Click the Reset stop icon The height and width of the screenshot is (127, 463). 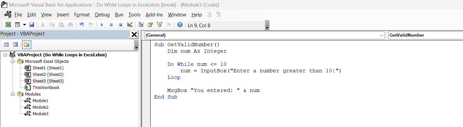tap(120, 25)
